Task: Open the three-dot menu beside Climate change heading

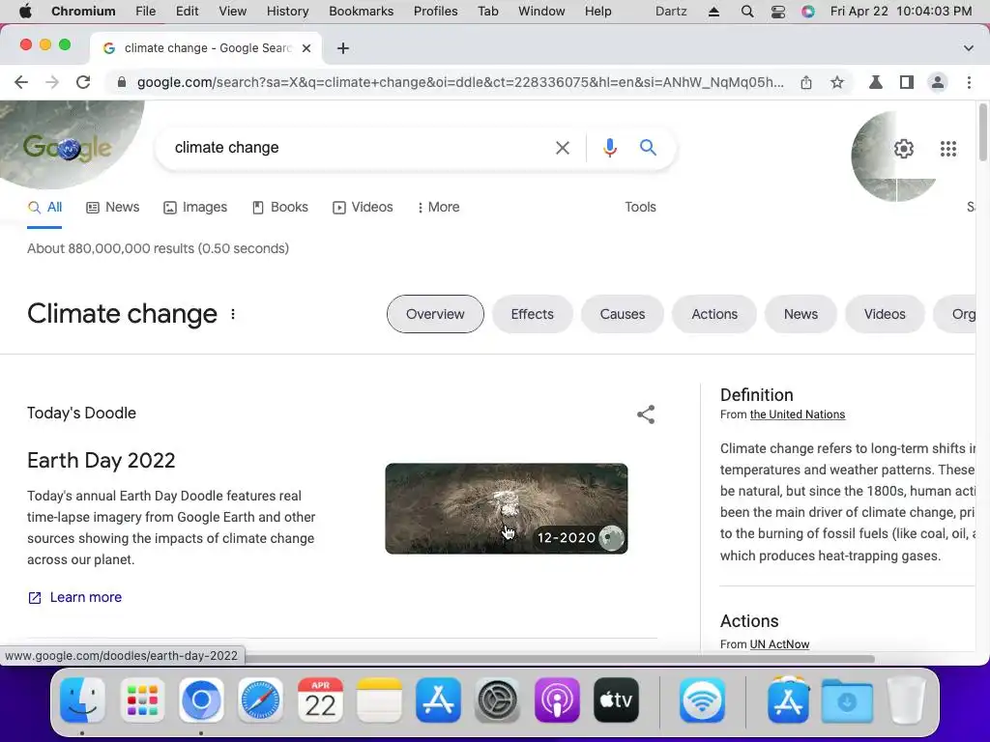Action: [x=233, y=314]
